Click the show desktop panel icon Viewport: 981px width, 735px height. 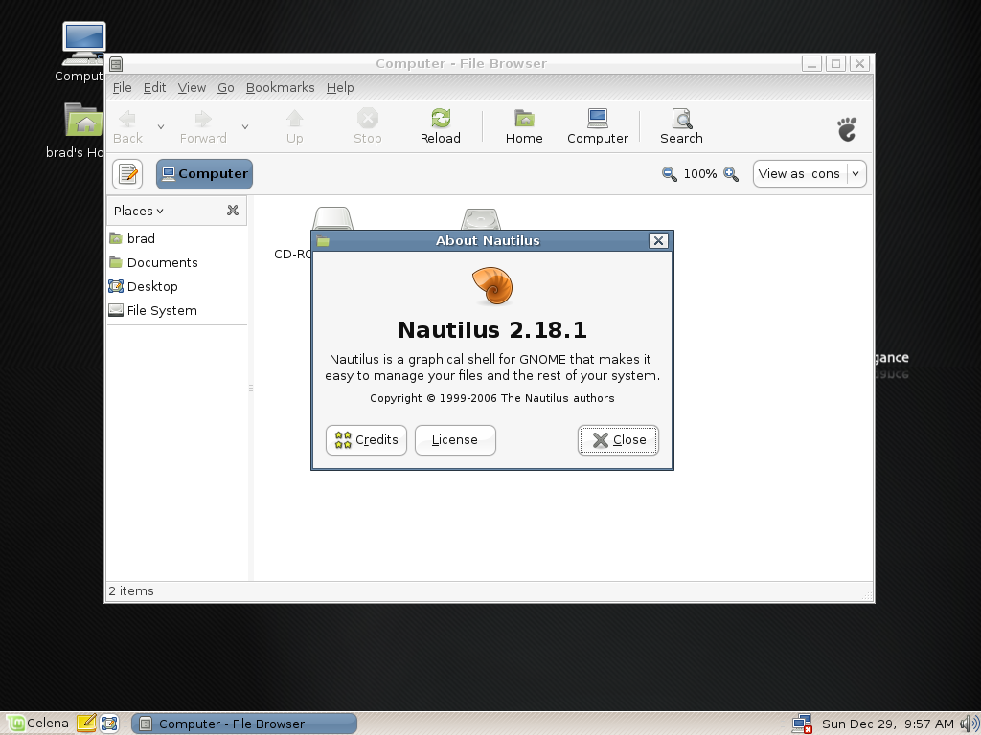point(109,724)
